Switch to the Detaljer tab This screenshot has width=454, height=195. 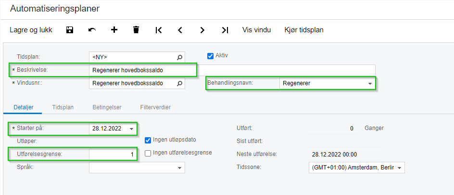[24, 107]
